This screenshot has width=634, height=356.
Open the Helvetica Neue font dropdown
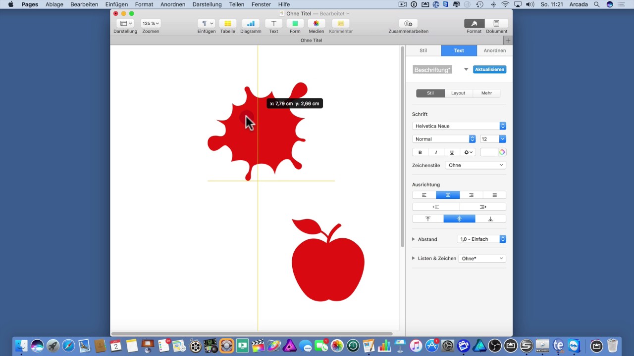click(x=459, y=126)
